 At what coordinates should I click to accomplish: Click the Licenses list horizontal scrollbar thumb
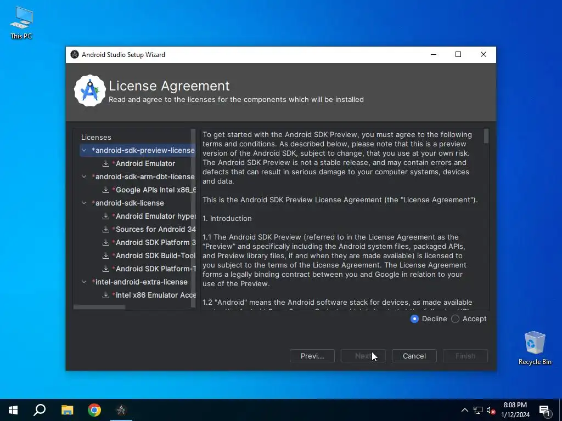(x=99, y=307)
